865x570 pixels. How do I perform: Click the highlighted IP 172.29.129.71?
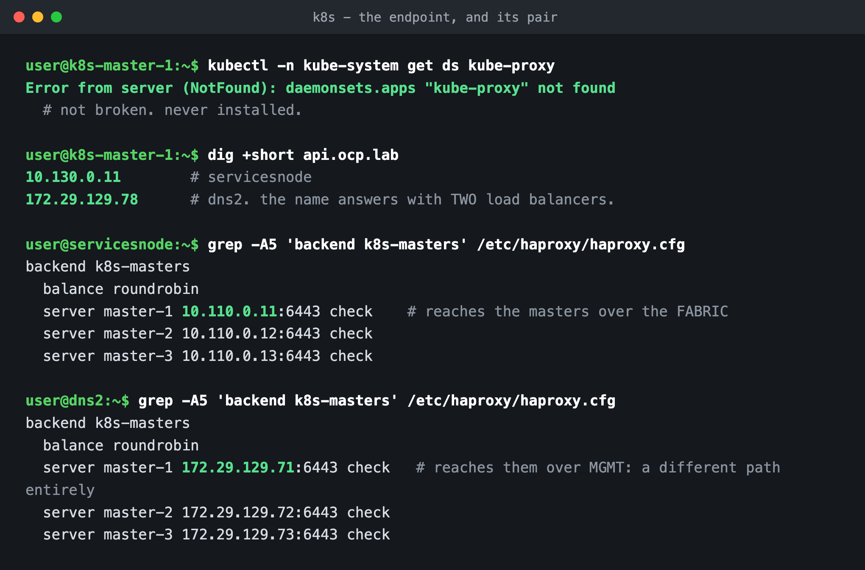click(238, 468)
